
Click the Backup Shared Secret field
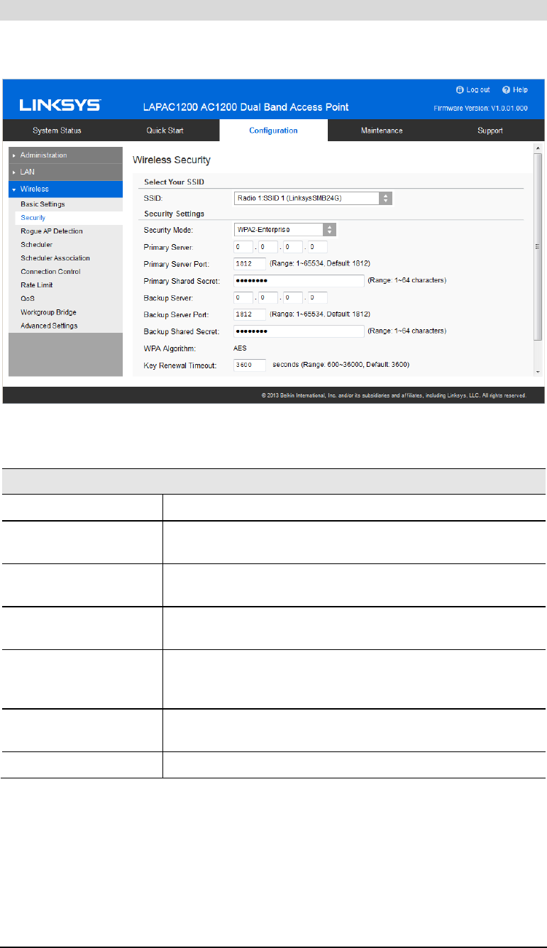299,331
